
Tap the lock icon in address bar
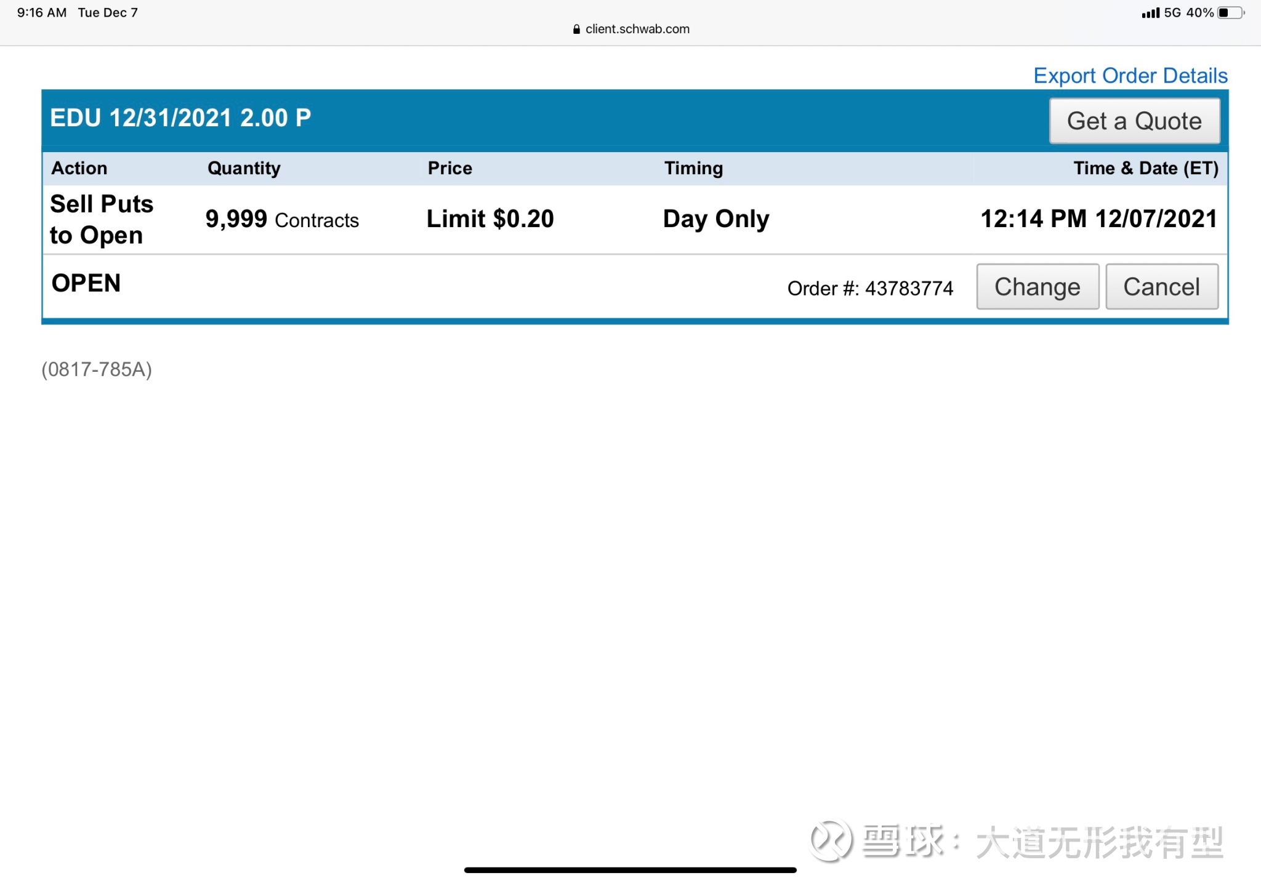point(576,29)
